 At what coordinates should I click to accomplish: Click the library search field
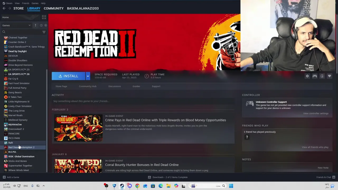(x=24, y=32)
